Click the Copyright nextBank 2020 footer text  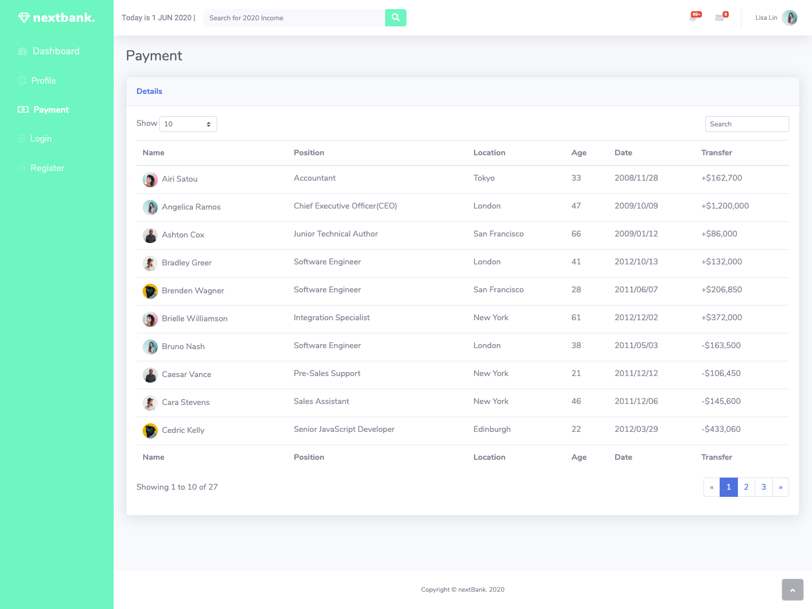coord(463,590)
